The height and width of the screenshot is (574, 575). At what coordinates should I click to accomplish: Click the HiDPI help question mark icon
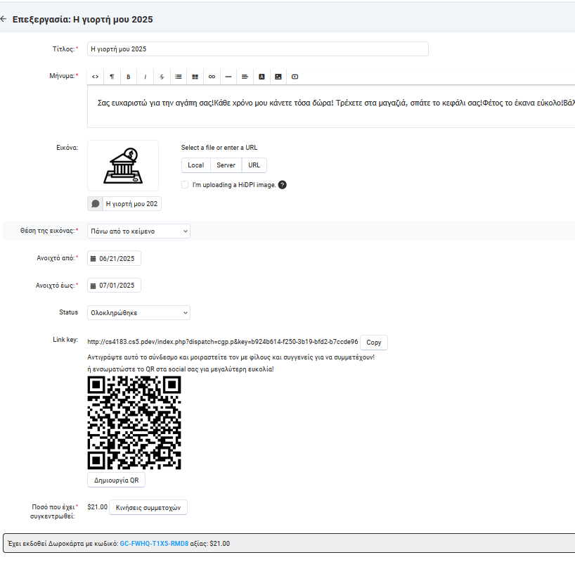pos(283,184)
